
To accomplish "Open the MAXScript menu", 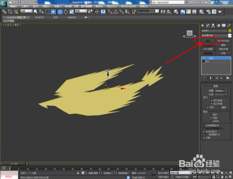I will tap(128, 6).
